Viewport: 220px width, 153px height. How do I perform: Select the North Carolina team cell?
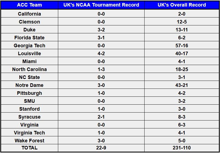[29, 69]
